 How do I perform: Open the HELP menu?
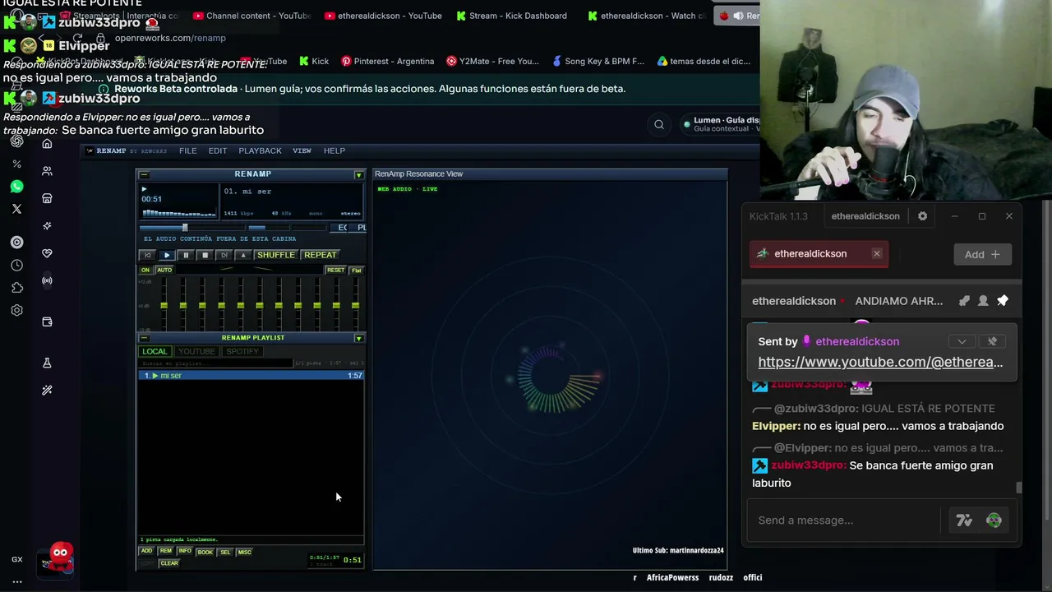(x=335, y=150)
